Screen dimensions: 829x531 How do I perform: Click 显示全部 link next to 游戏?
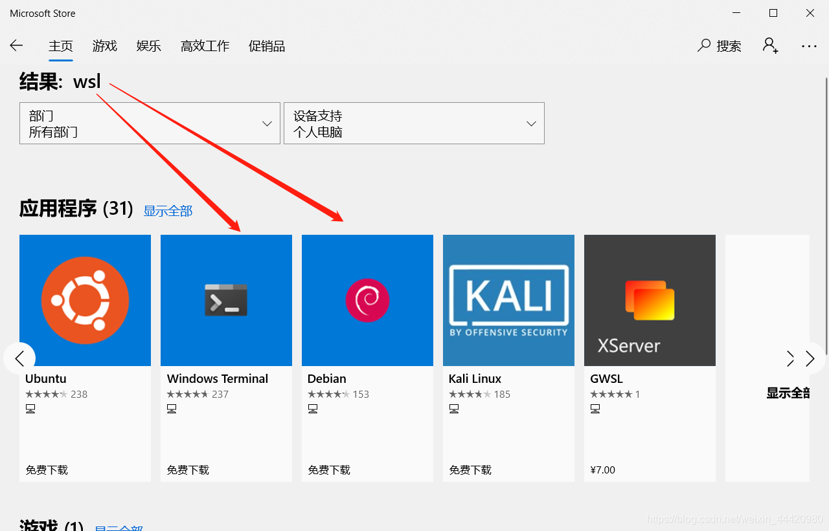tap(119, 528)
